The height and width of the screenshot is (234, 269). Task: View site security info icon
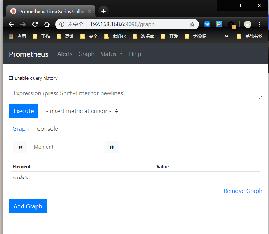pyautogui.click(x=62, y=24)
